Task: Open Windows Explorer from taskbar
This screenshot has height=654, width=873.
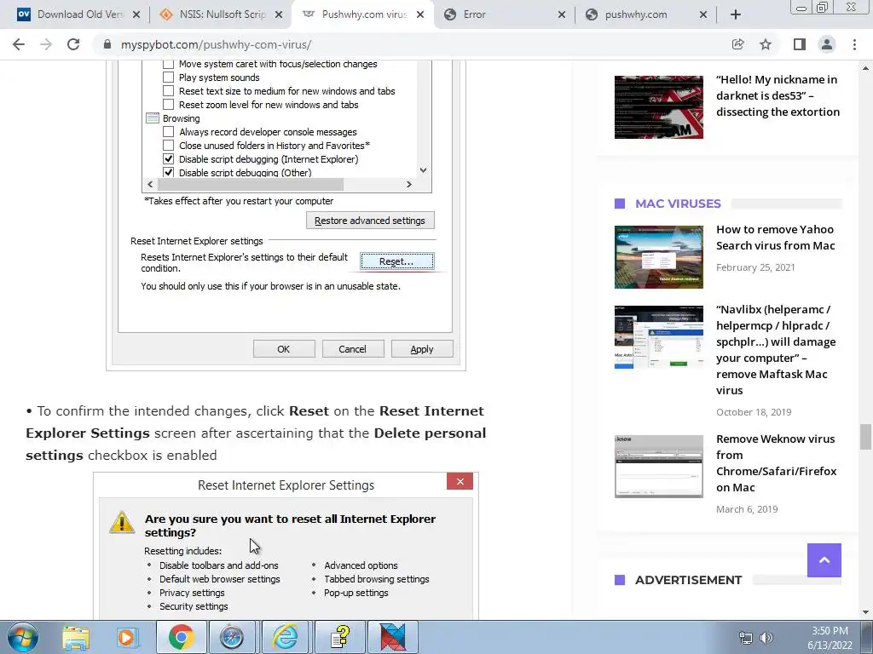Action: tap(76, 637)
